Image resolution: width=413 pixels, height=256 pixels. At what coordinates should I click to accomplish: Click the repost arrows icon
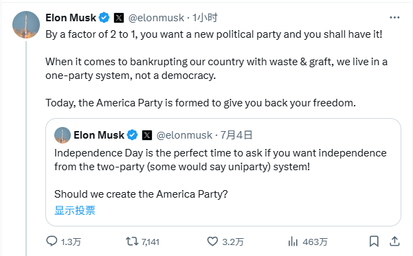132,242
